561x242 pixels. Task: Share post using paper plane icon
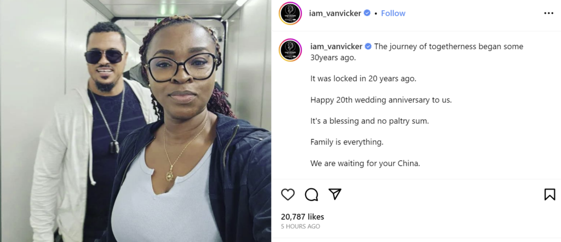335,194
